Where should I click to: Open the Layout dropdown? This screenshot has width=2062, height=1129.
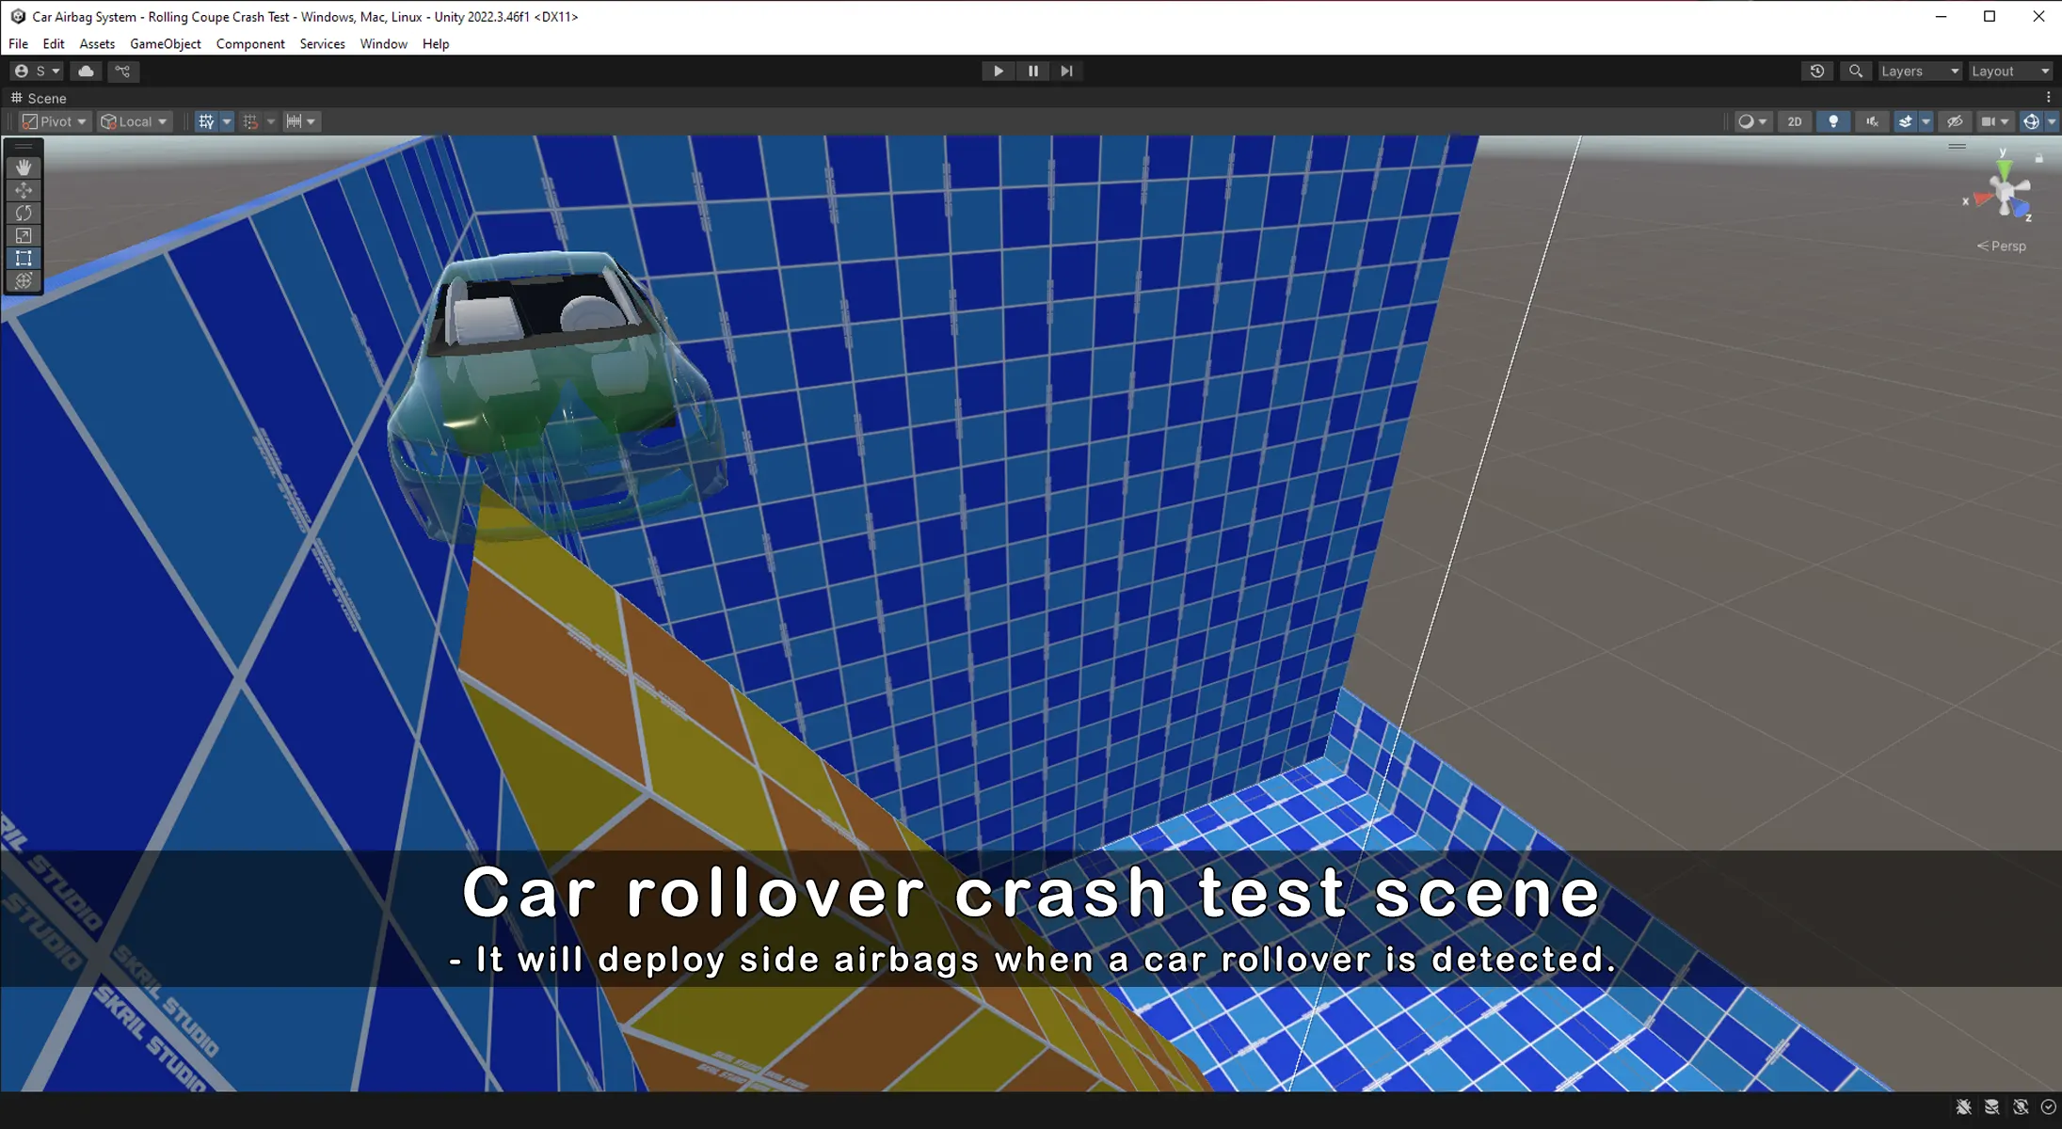pyautogui.click(x=2009, y=72)
